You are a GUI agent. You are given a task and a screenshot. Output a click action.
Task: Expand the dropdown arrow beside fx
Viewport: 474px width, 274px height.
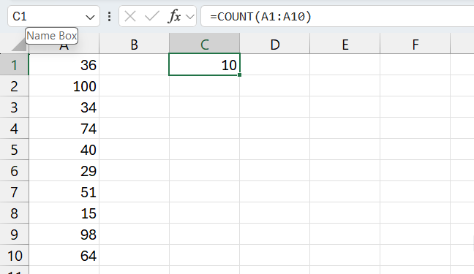point(190,17)
